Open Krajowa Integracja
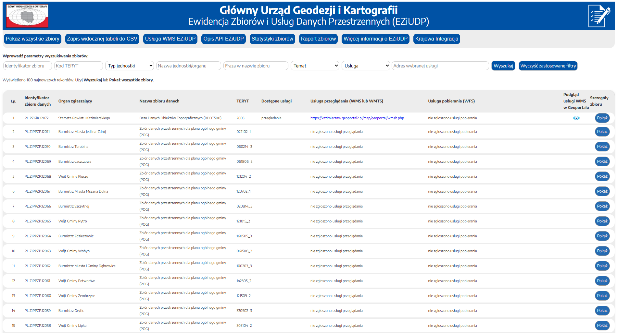Viewport: 617px width, 333px height. [x=437, y=39]
